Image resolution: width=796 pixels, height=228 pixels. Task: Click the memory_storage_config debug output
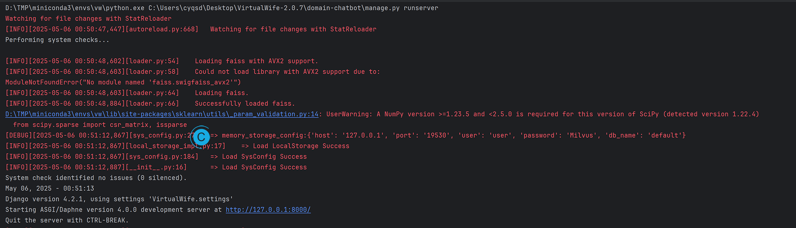coord(454,135)
